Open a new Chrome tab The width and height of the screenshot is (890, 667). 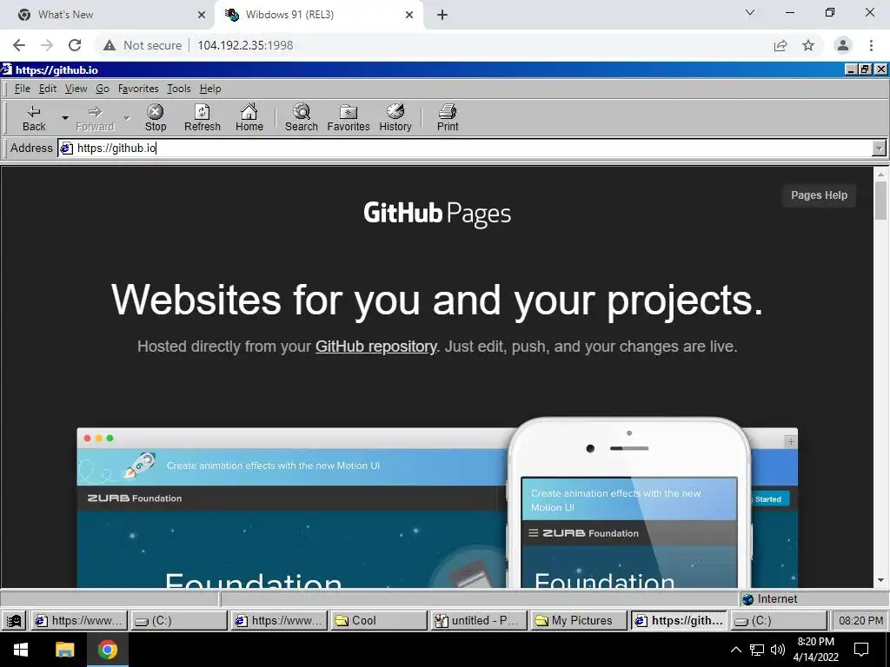[442, 15]
